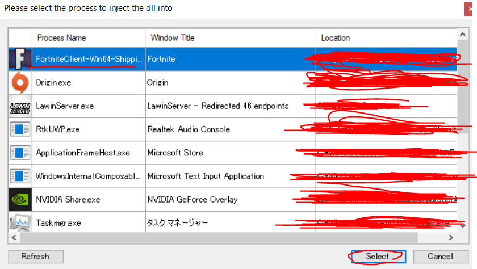Click Microsoft Text Input Application title
This screenshot has height=269, width=477.
pos(206,176)
